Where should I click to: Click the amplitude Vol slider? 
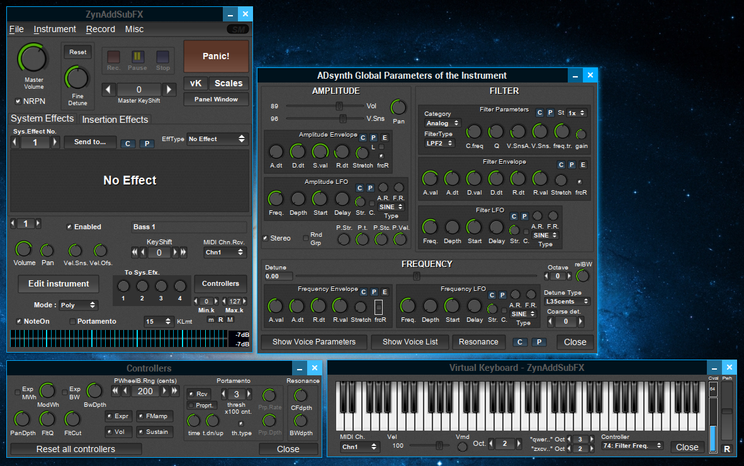[x=325, y=106]
